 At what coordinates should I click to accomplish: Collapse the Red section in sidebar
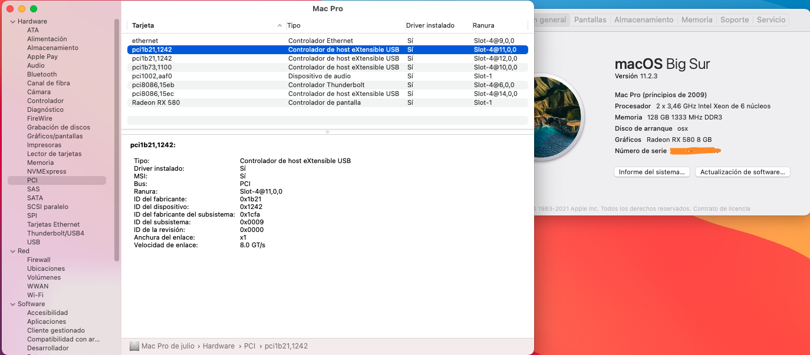coord(12,251)
